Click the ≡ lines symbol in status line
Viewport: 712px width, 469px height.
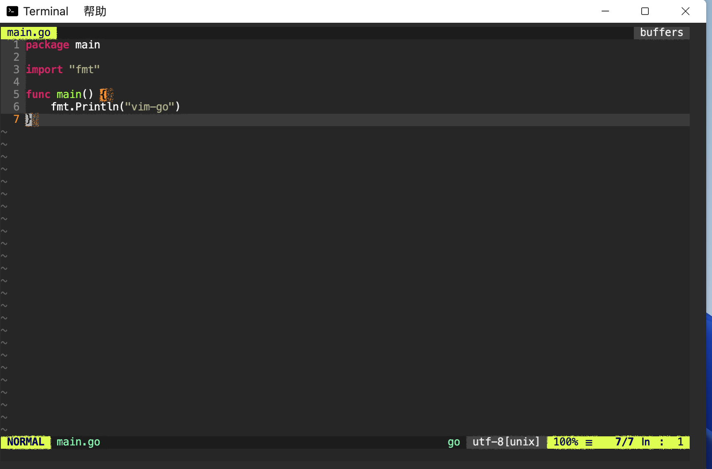[x=589, y=443]
